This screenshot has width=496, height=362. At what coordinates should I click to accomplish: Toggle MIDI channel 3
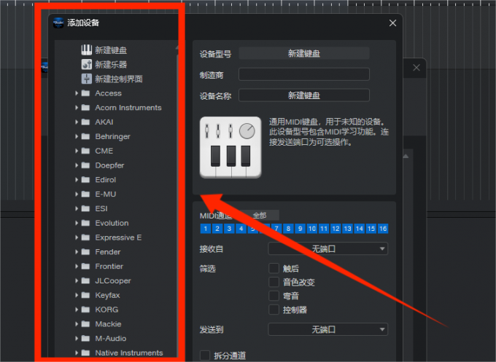click(229, 229)
